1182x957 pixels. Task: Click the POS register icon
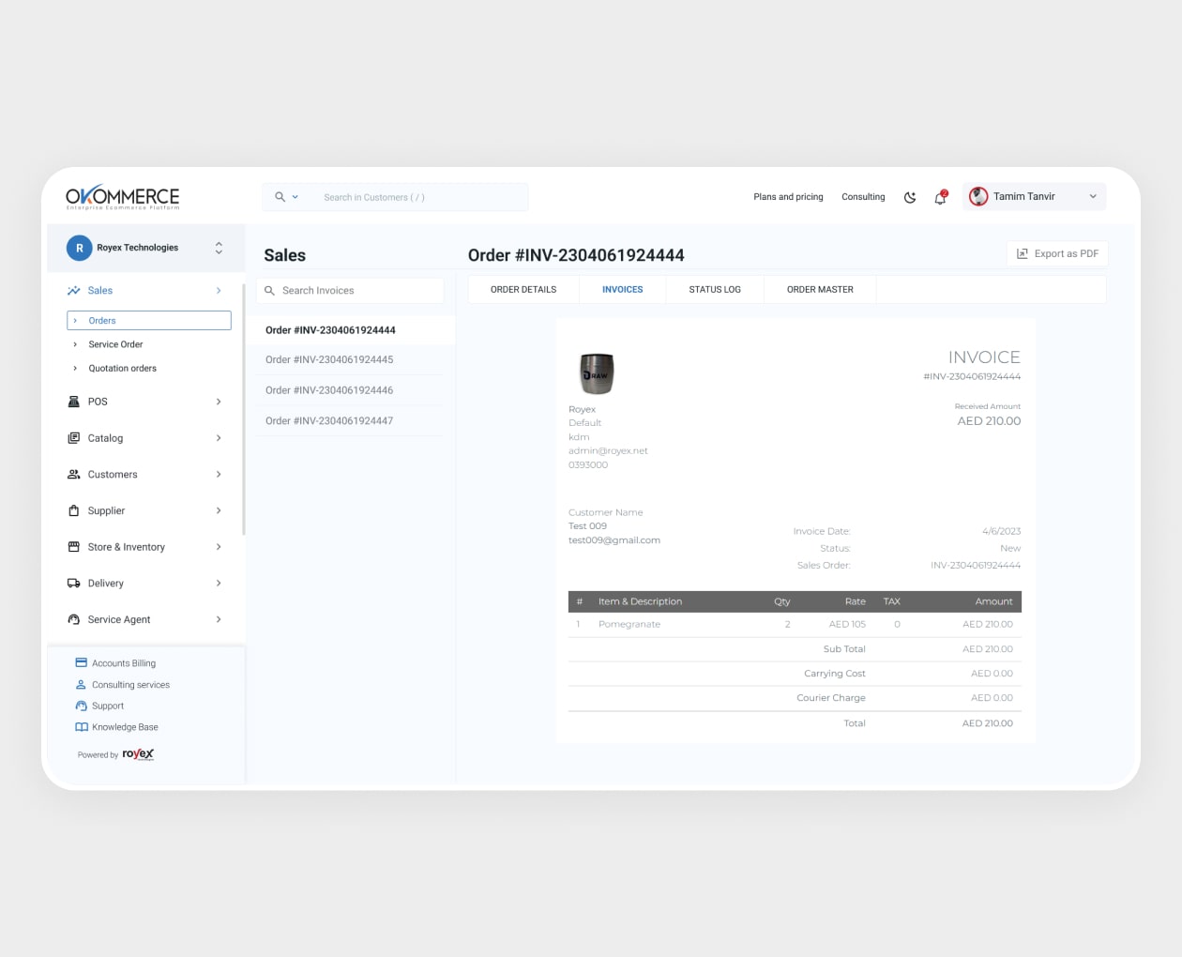(74, 402)
